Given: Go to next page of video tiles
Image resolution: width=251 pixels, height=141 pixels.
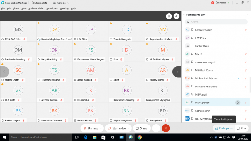Looking at the screenshot, I should 177,72.
